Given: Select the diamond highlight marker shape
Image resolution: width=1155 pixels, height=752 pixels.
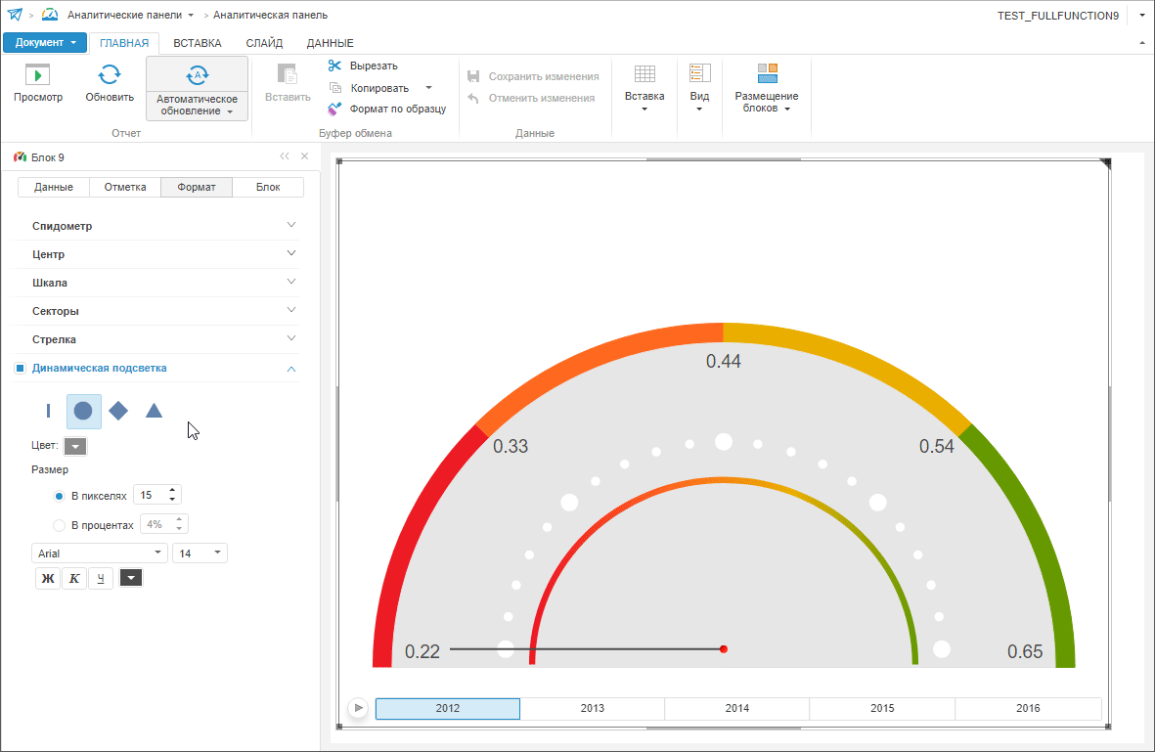Looking at the screenshot, I should coord(118,411).
